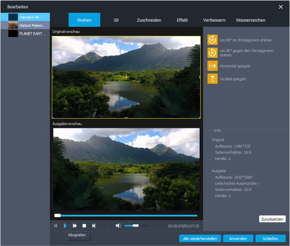Click the rotate 90° clockwise icon

[x=212, y=40]
